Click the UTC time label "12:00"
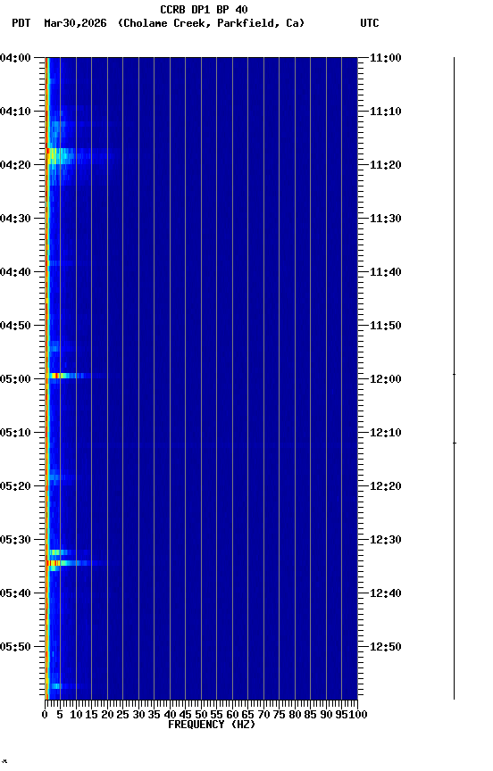493x771 pixels. click(385, 379)
